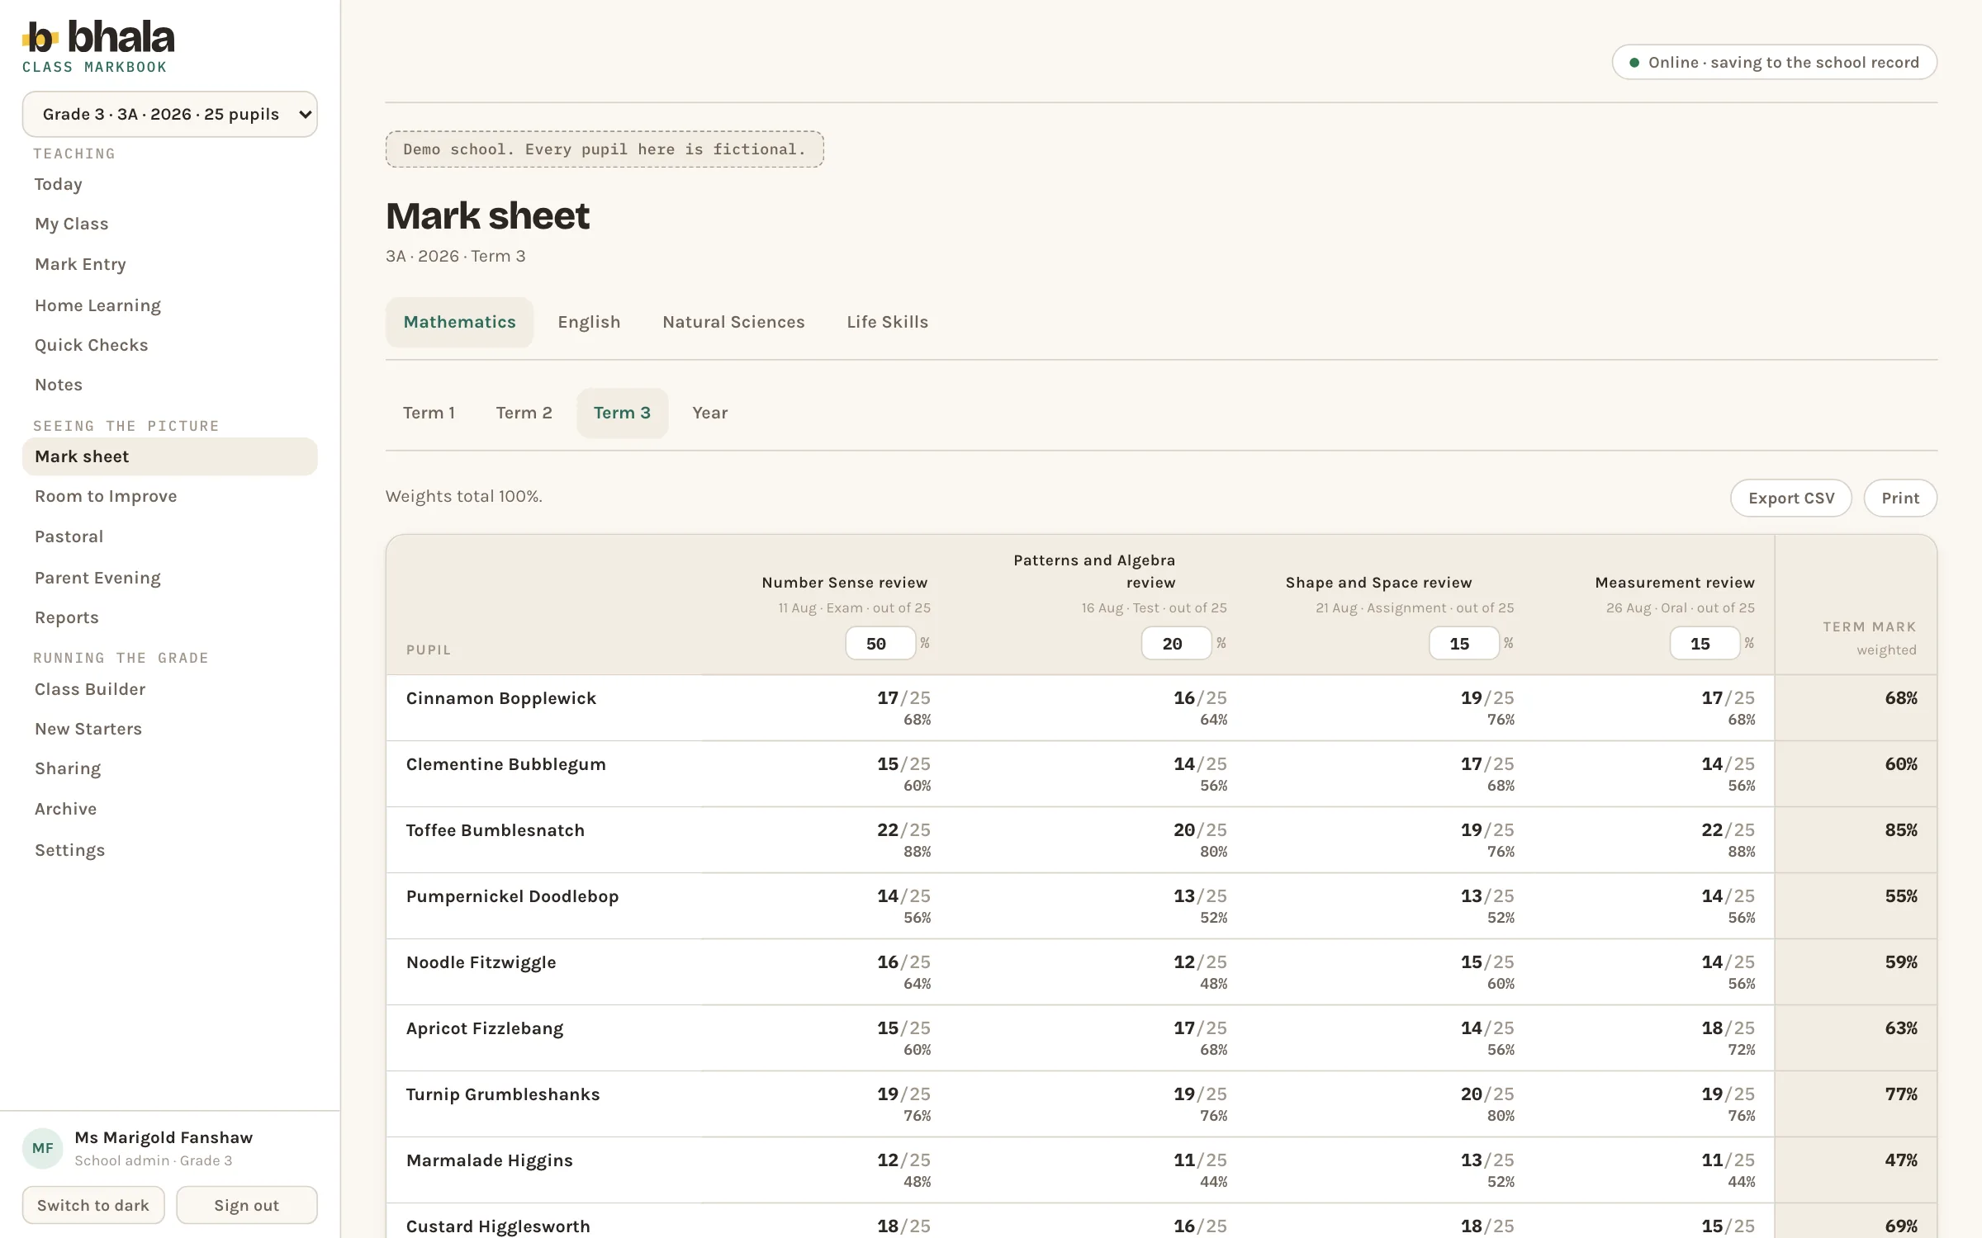Image resolution: width=1982 pixels, height=1238 pixels.
Task: Select the Term 2 tab
Action: coord(524,413)
